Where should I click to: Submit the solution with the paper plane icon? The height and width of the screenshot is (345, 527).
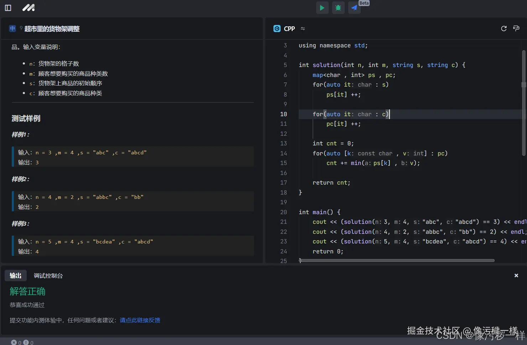354,8
